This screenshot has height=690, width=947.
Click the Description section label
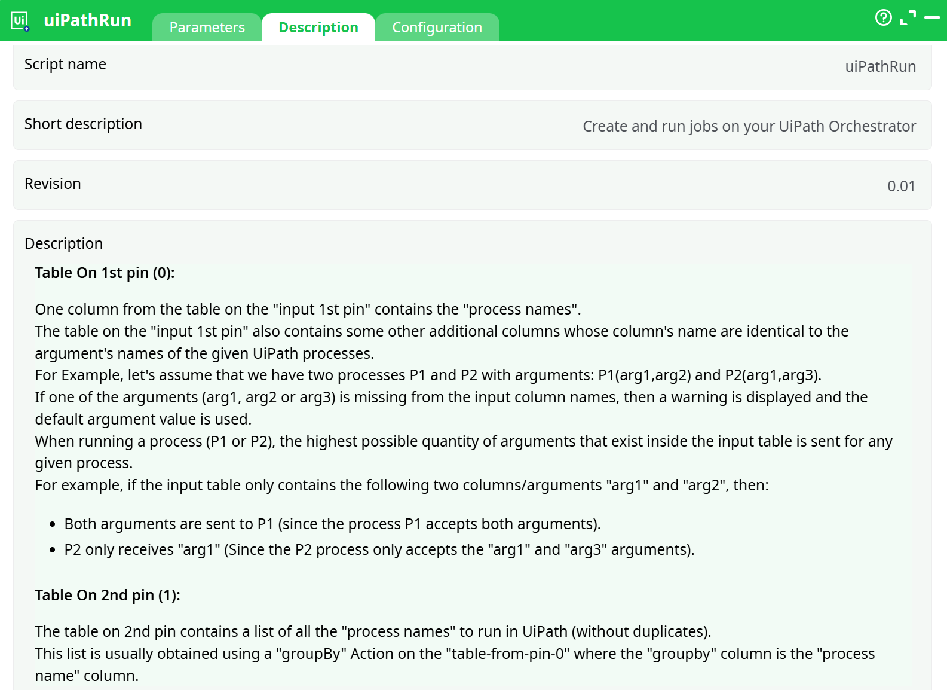tap(63, 244)
